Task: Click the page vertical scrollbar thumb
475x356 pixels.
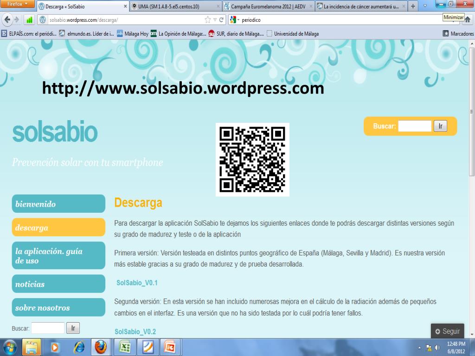Action: click(472, 112)
